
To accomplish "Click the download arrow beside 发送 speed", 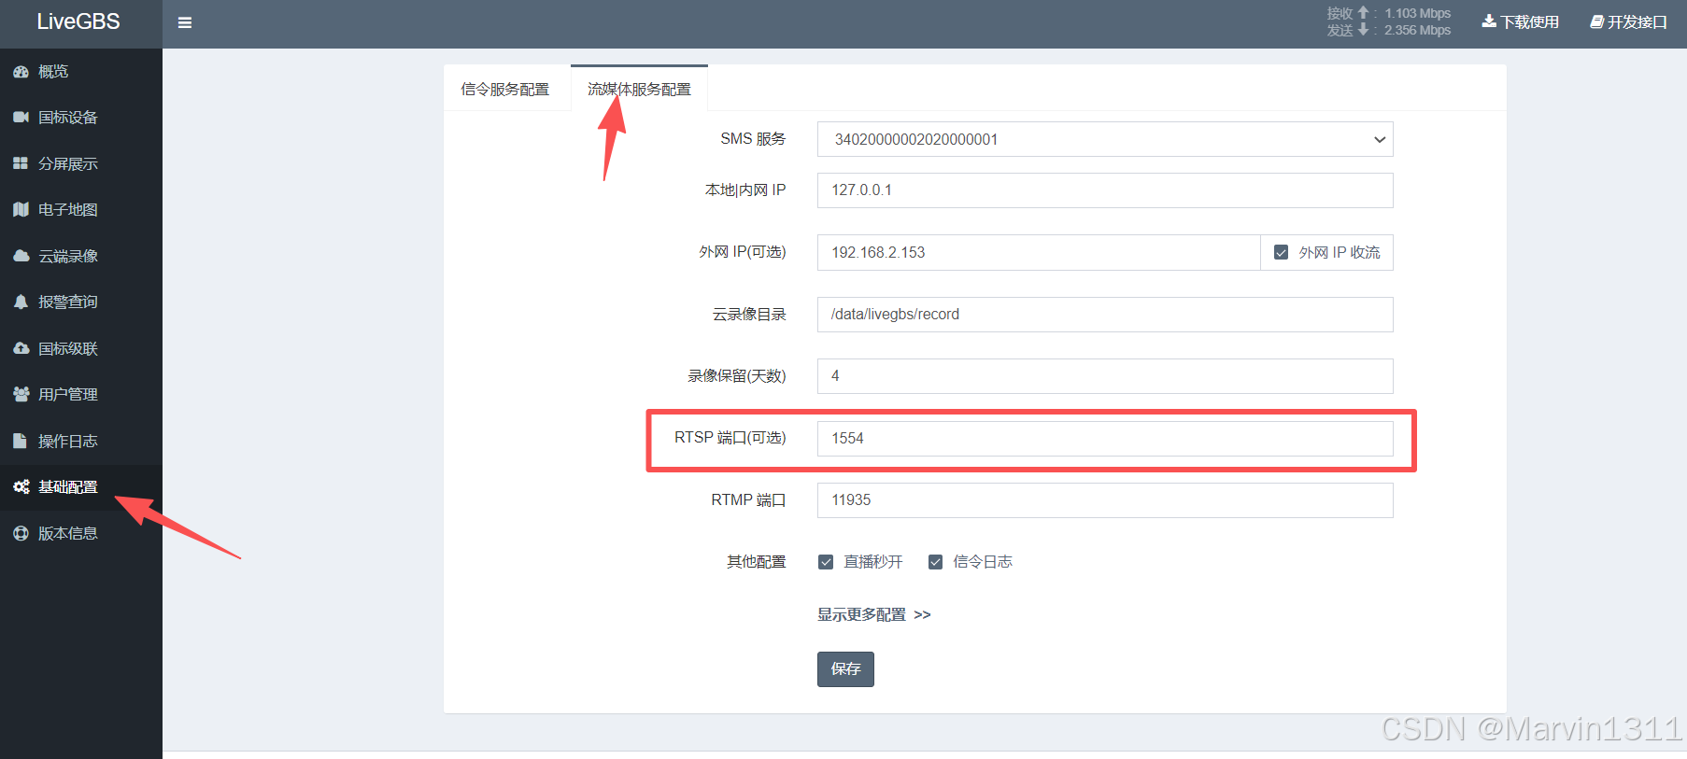I will click(x=1363, y=30).
